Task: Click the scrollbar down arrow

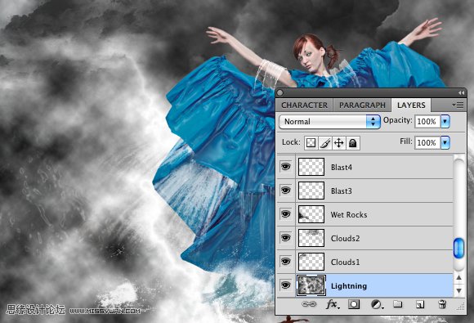Action: pos(459,290)
